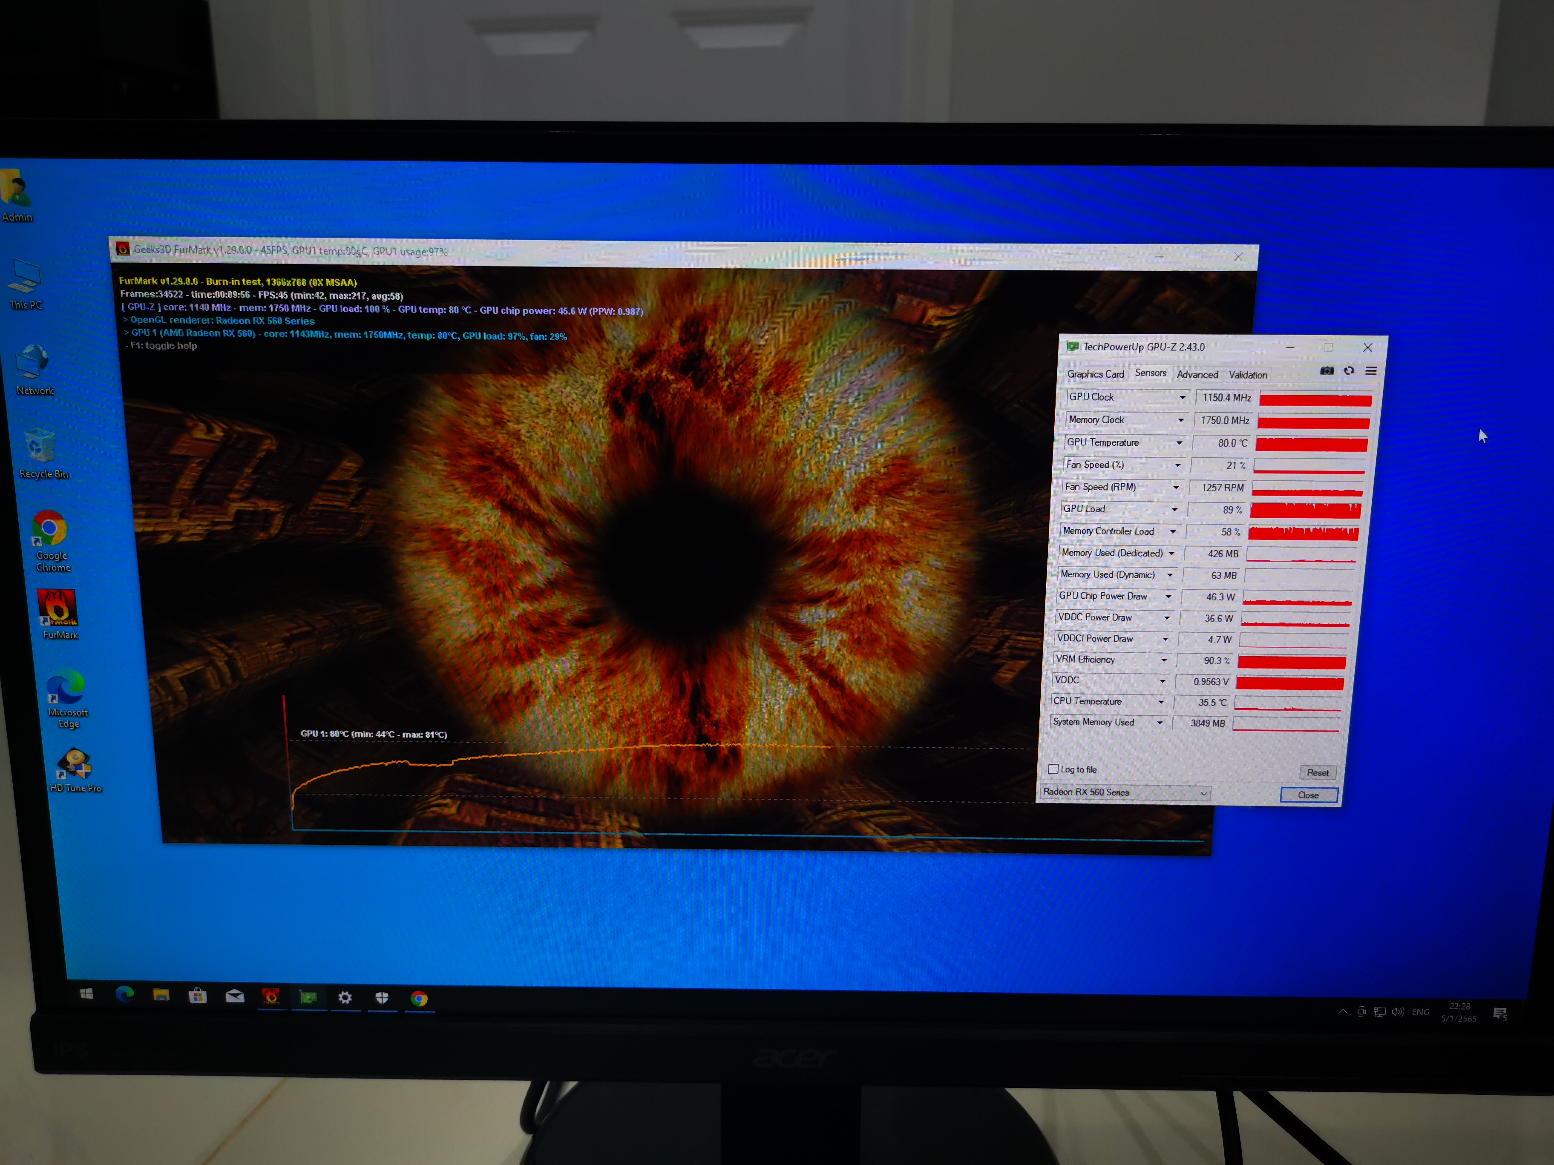Click the GPU-Z graphics card taskbar icon
This screenshot has height=1165, width=1554.
click(308, 997)
